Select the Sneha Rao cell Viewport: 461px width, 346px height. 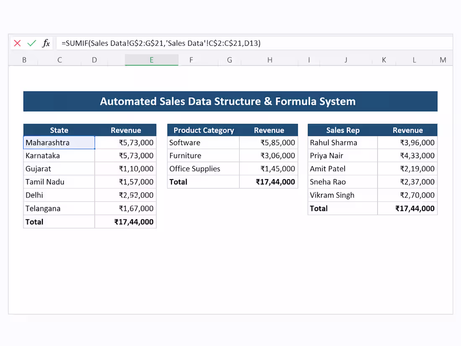tap(343, 182)
